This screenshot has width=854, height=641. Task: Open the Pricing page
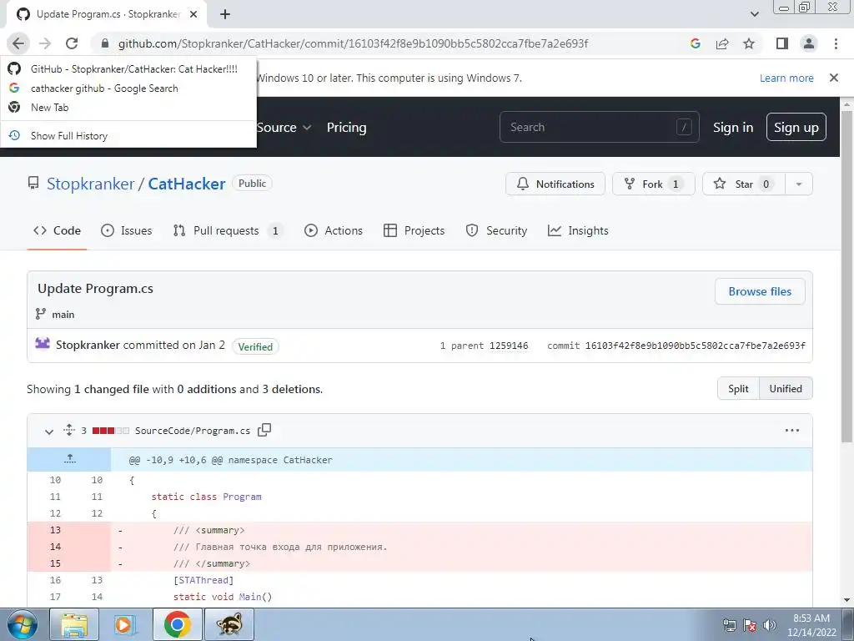tap(346, 127)
